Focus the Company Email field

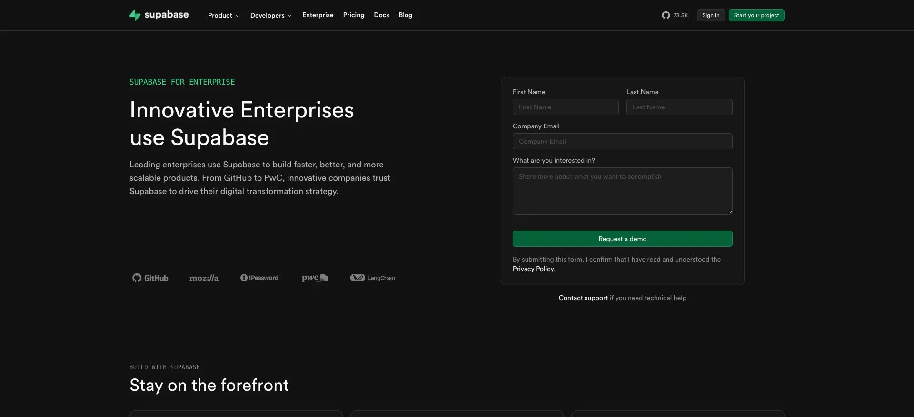coord(623,141)
